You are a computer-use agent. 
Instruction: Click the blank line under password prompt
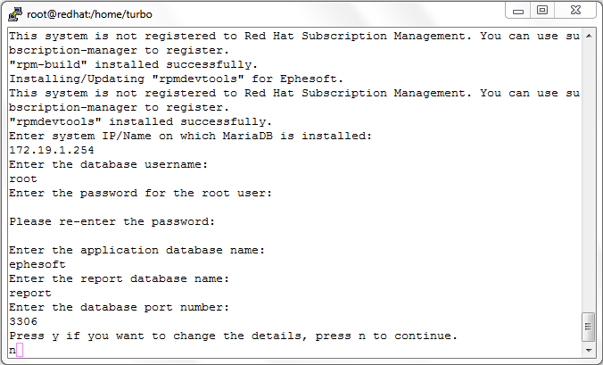[x=295, y=207]
